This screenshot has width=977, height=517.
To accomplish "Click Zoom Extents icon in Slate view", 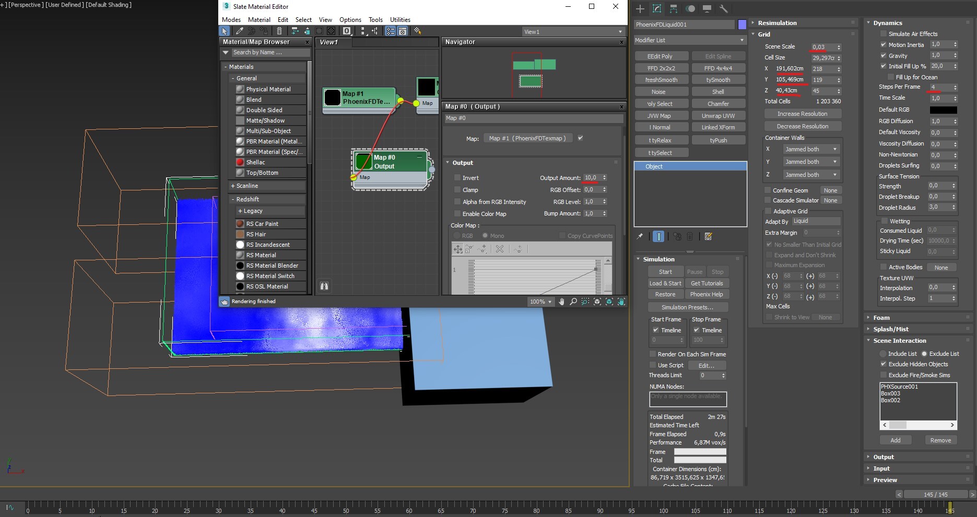I will click(x=597, y=302).
